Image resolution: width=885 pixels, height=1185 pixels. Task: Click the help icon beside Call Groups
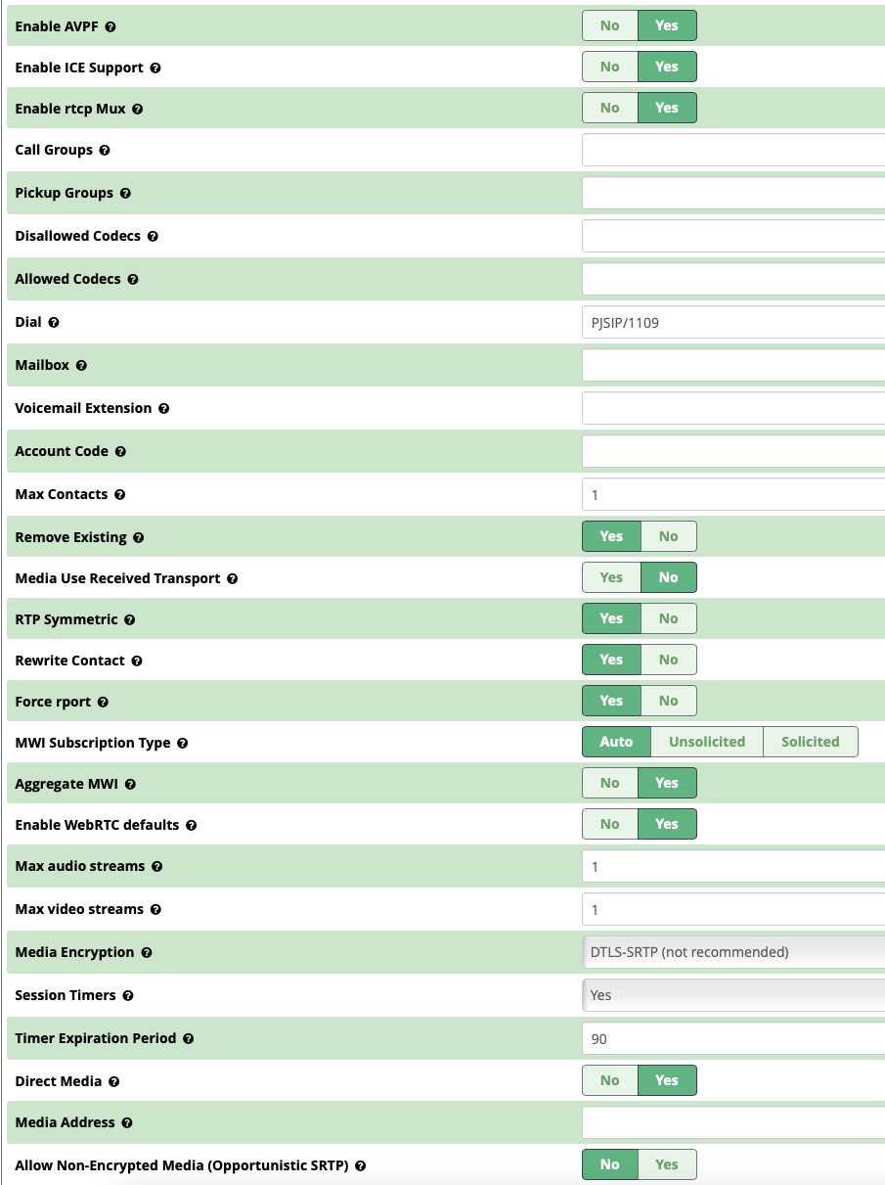105,151
